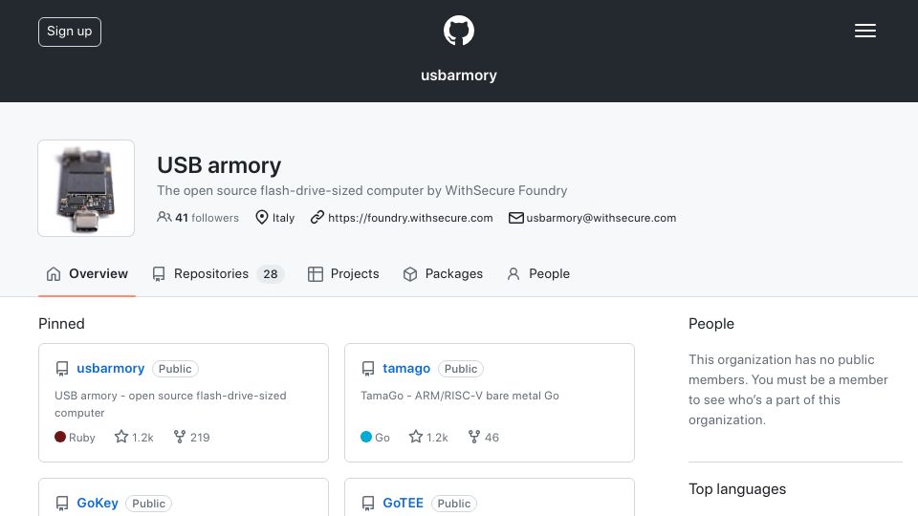Screen dimensions: 918x516
Task: Click the usbarmory title in header
Action: (x=458, y=75)
